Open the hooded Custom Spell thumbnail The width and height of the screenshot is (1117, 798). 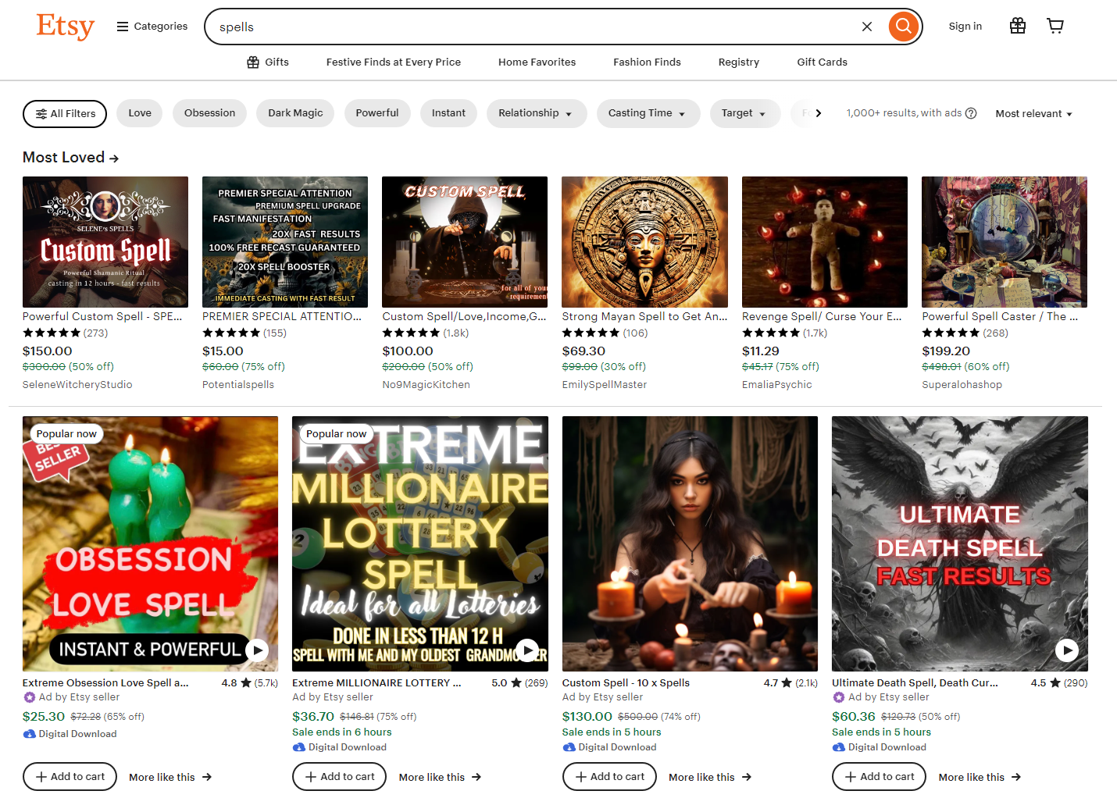(465, 242)
